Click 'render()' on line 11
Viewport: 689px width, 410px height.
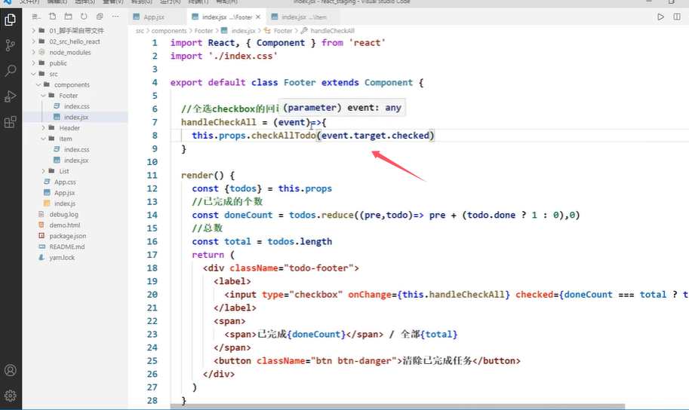click(x=202, y=175)
